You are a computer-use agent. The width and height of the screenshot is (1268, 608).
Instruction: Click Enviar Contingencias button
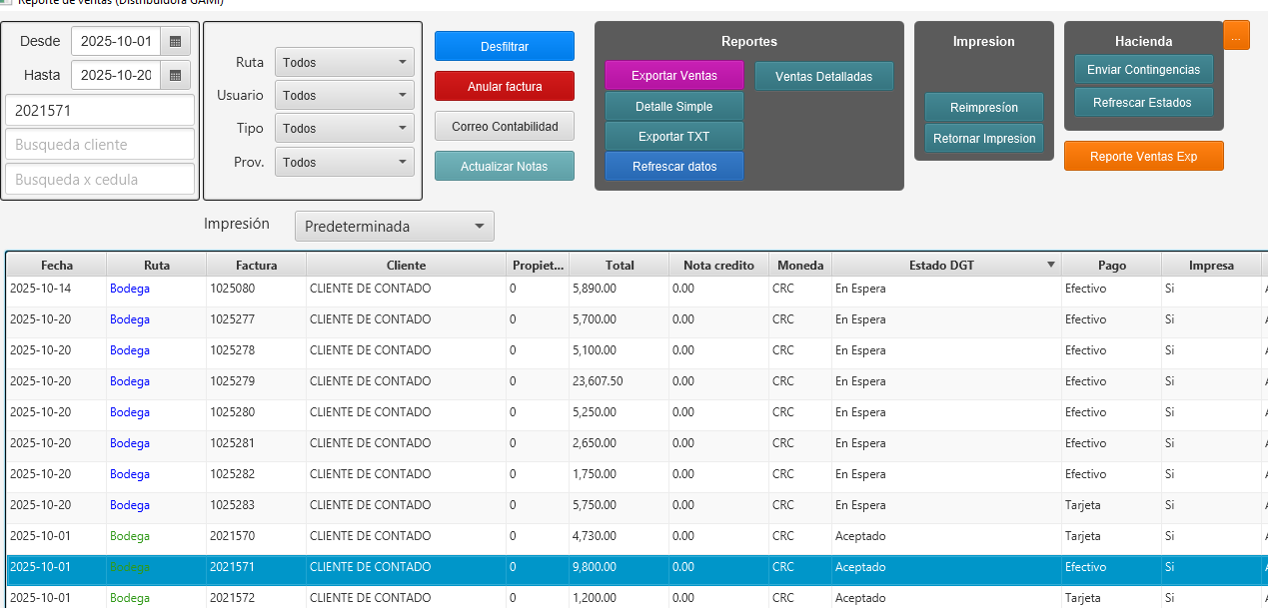1143,70
